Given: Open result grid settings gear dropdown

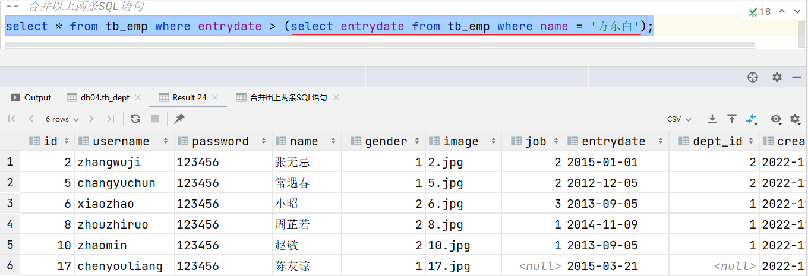Looking at the screenshot, I should click(796, 119).
